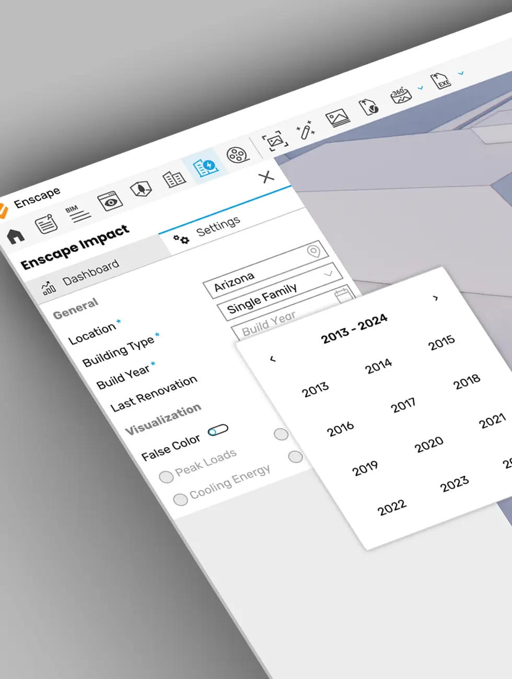Click the 360 panorama icon

(401, 95)
